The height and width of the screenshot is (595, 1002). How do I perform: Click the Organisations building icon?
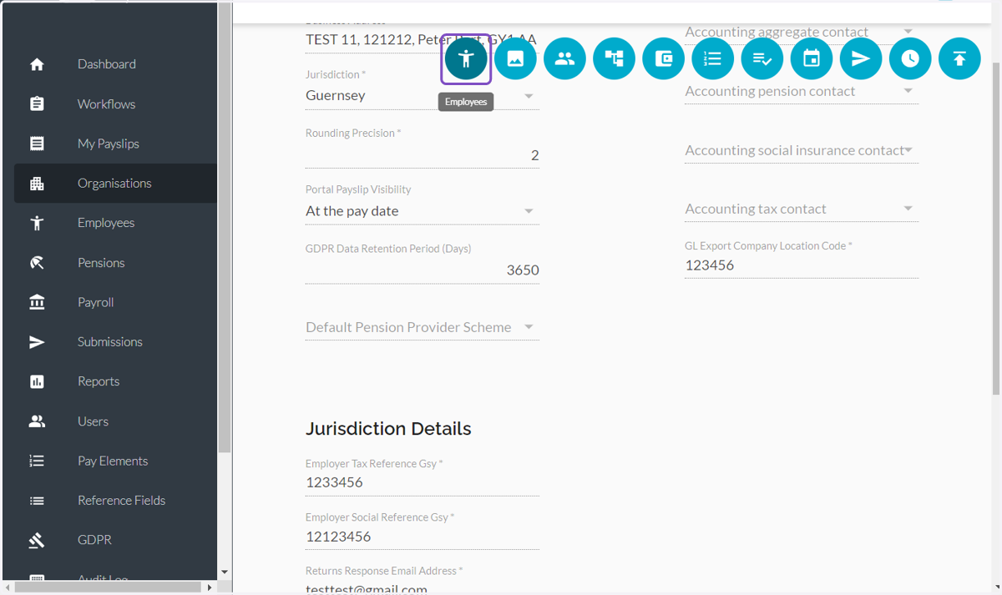coord(37,184)
